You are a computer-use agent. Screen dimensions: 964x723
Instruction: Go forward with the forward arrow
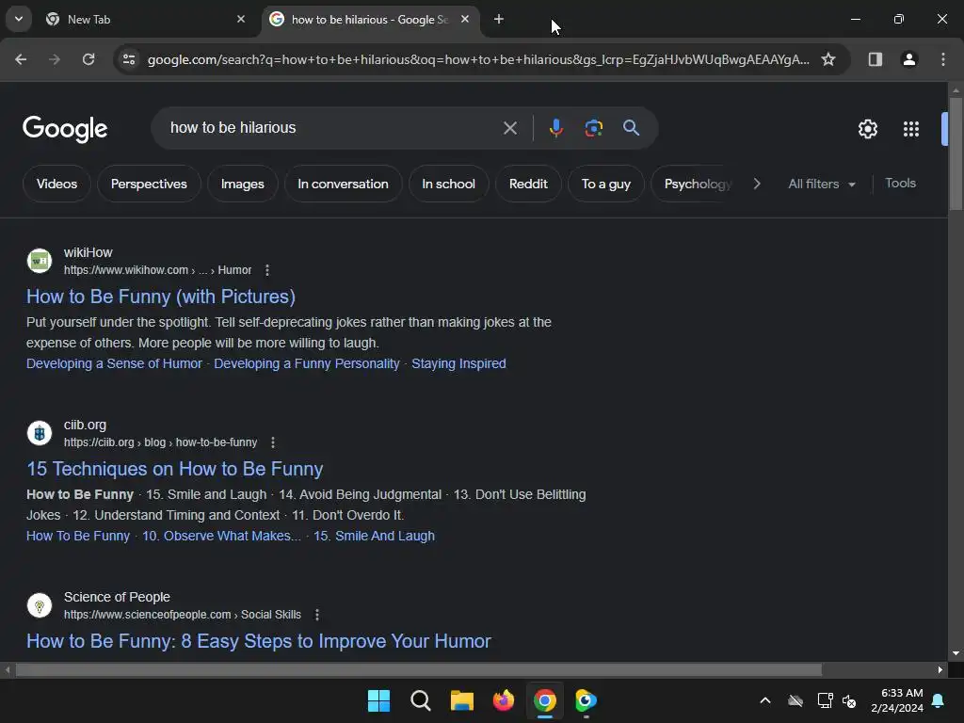click(55, 59)
